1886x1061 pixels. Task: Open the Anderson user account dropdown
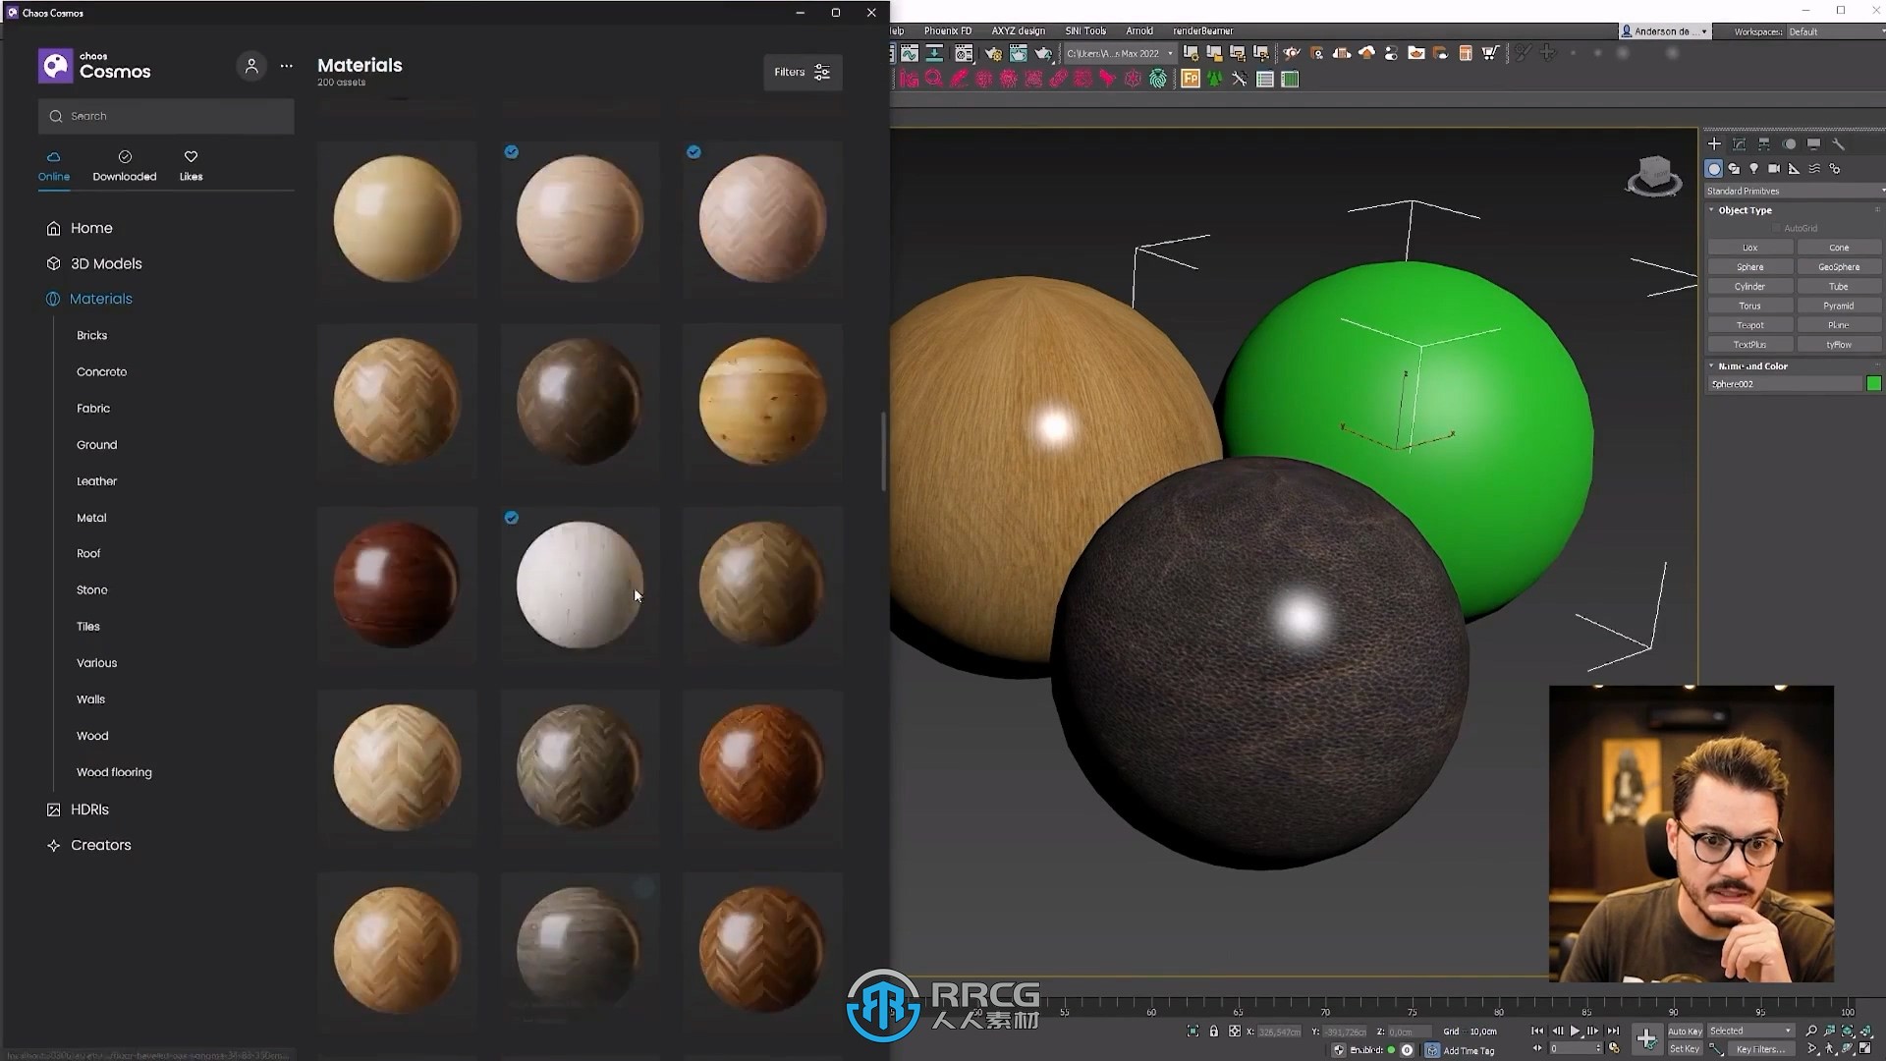click(x=1665, y=31)
